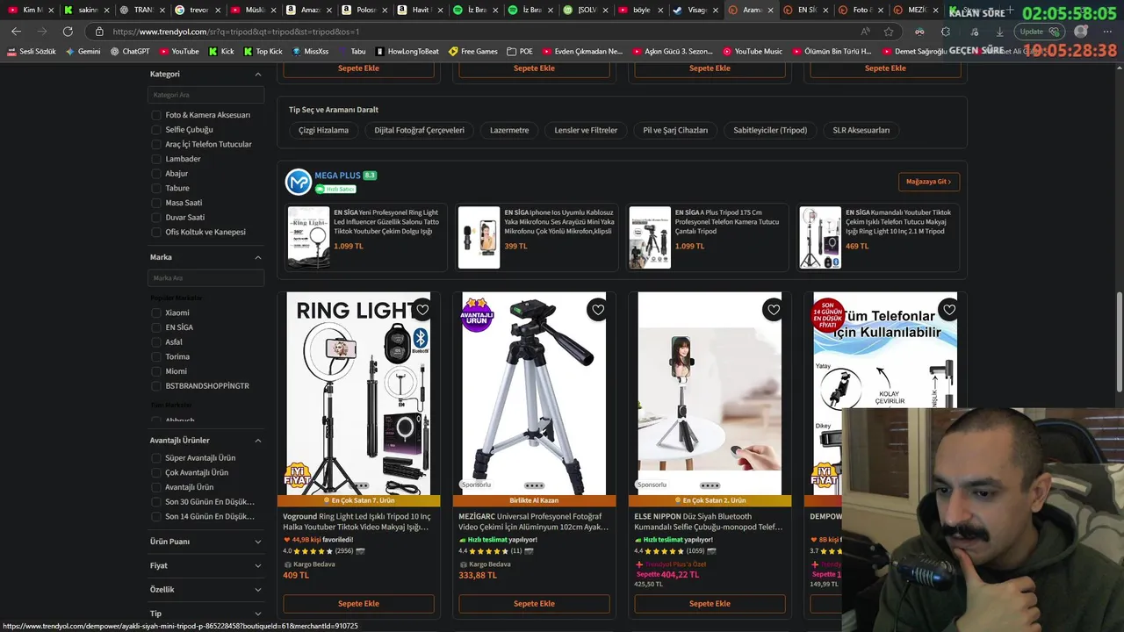1124x632 pixels.
Task: Open EN SİGA A Plus Tripod 175 Cm listing
Action: (710, 237)
